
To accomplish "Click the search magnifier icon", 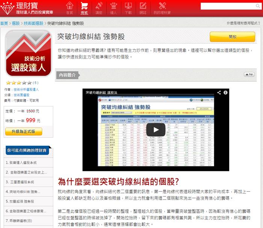I will click(258, 6).
